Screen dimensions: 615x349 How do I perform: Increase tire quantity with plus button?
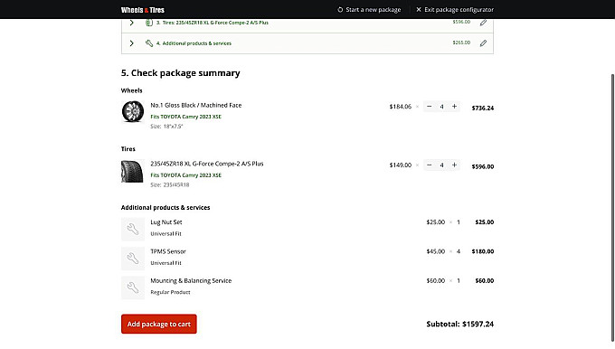tap(454, 165)
